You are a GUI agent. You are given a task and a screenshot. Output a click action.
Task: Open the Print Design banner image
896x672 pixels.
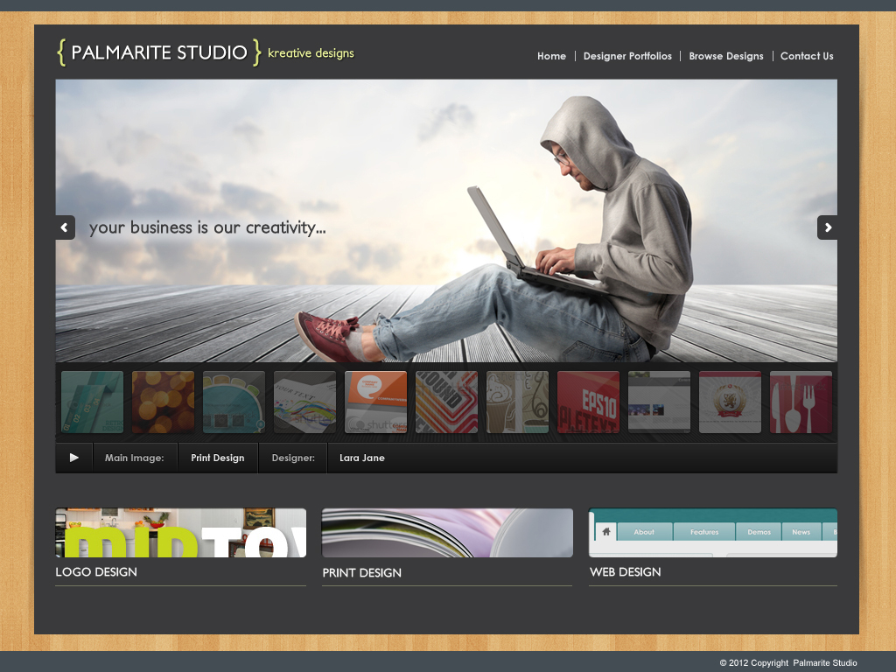pos(447,533)
